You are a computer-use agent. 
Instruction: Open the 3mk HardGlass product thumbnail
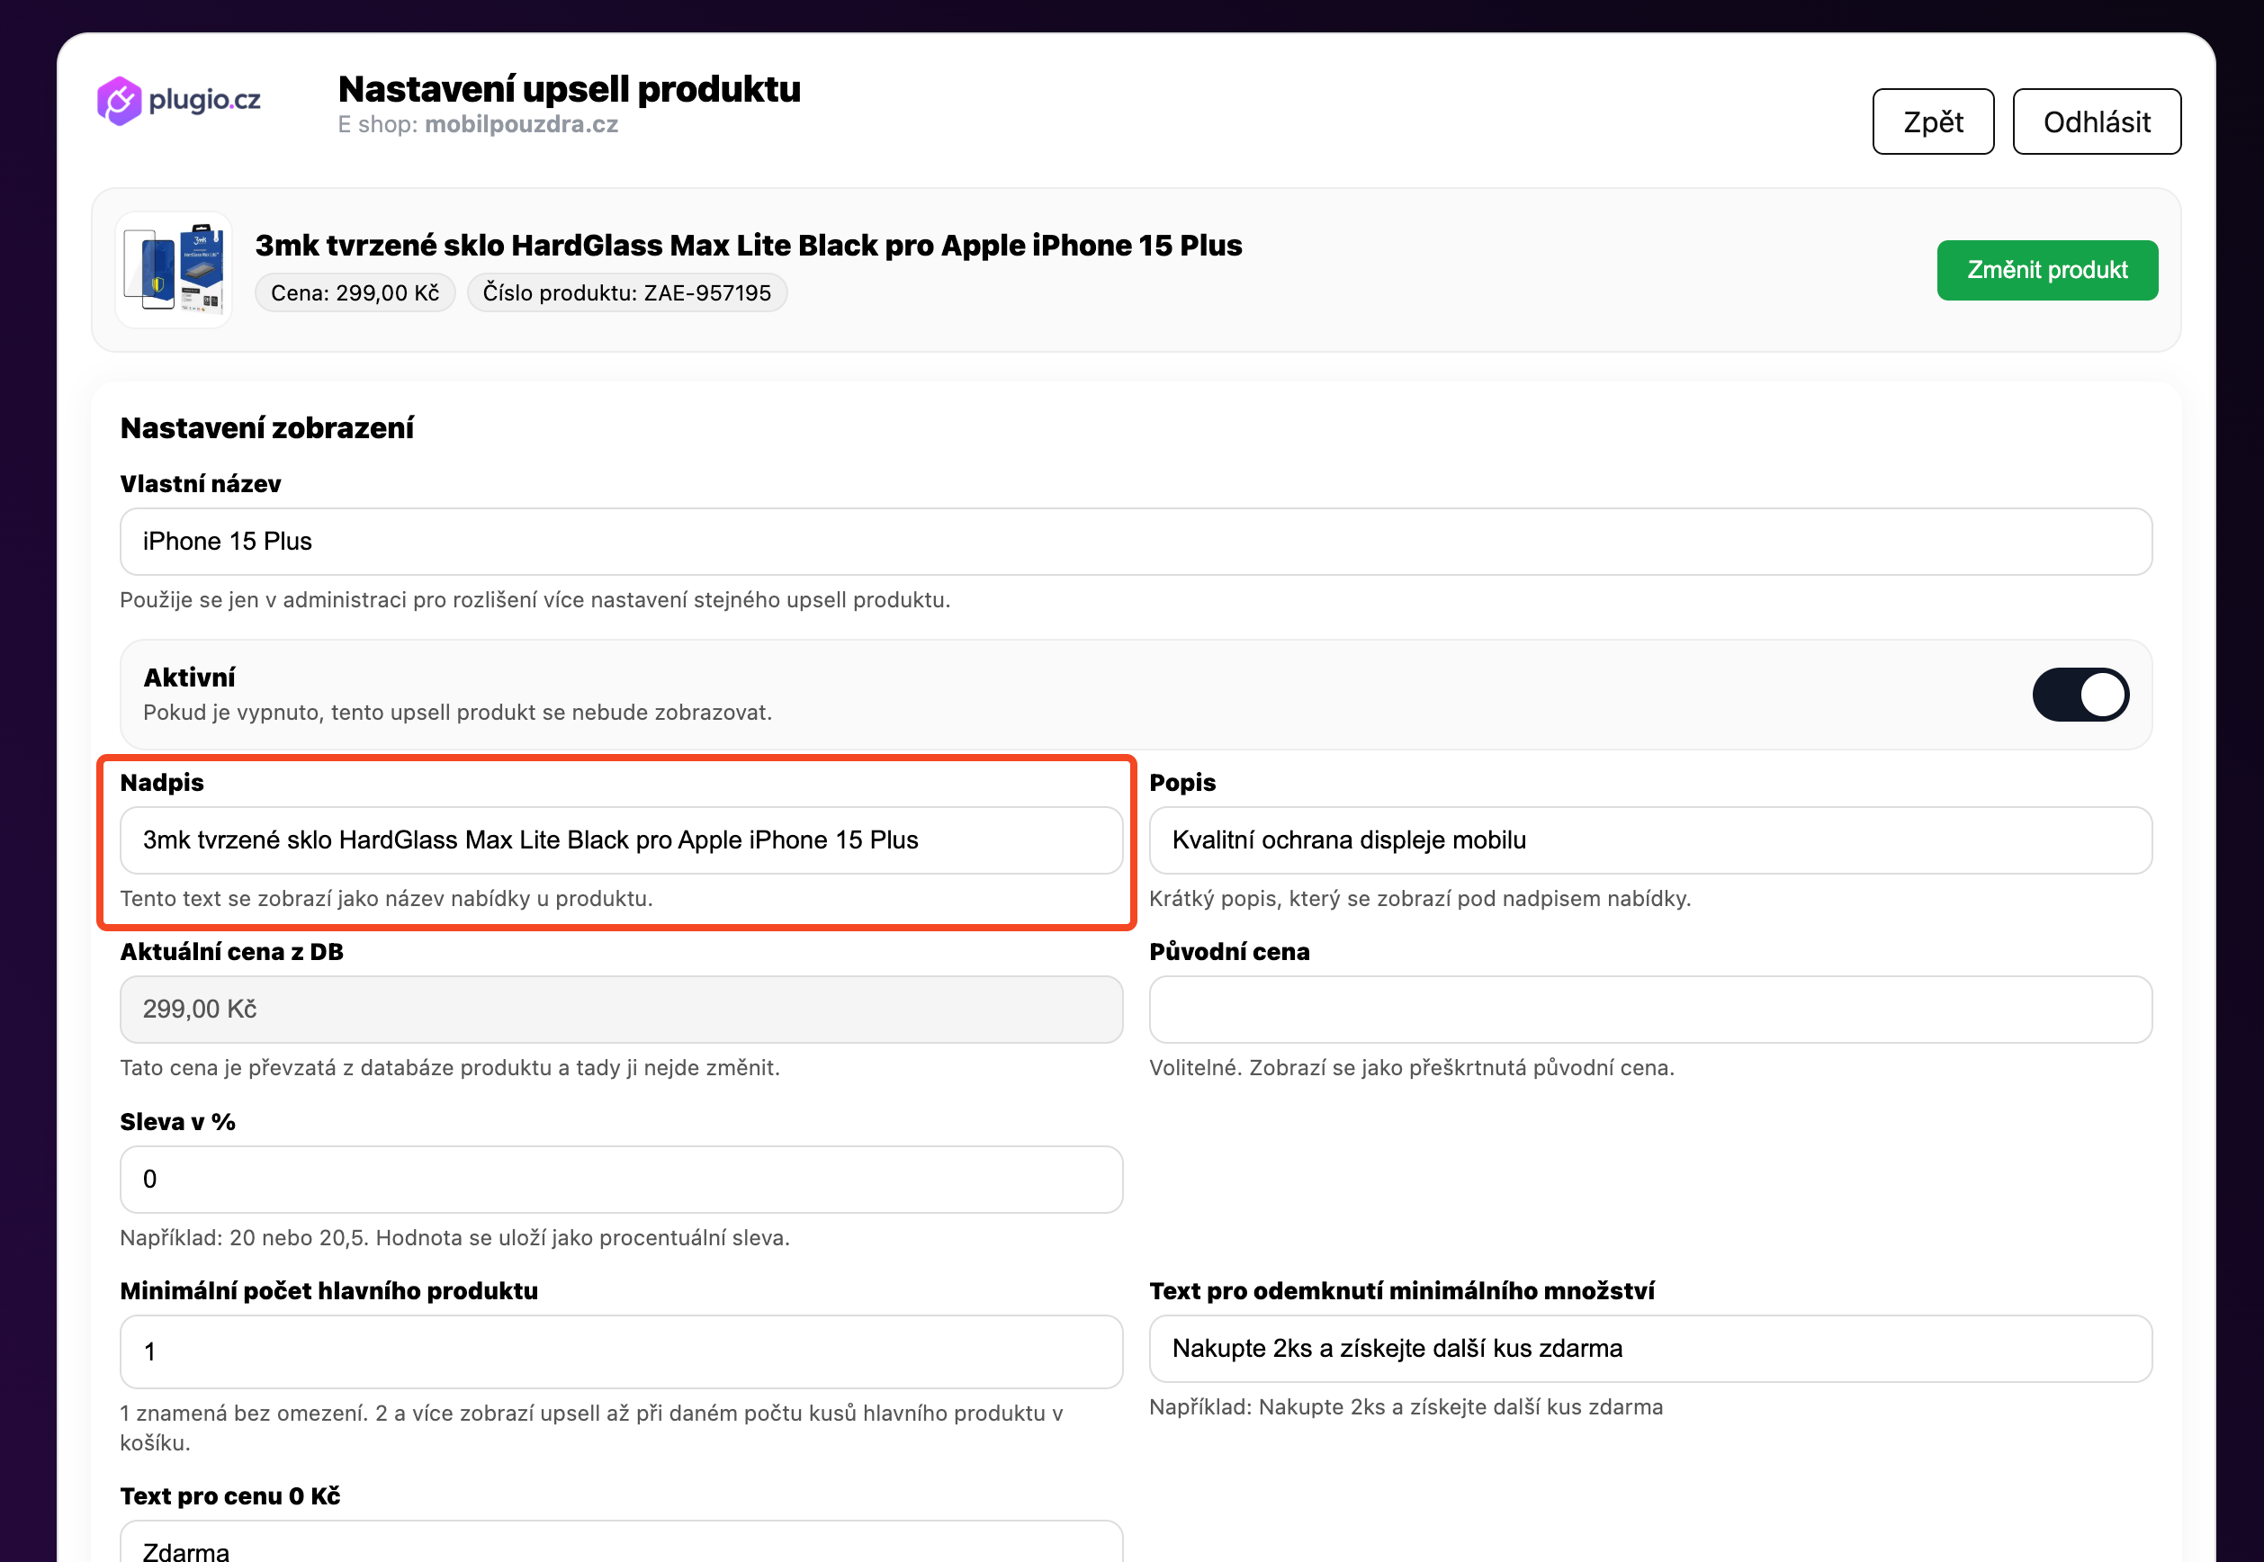[x=175, y=269]
